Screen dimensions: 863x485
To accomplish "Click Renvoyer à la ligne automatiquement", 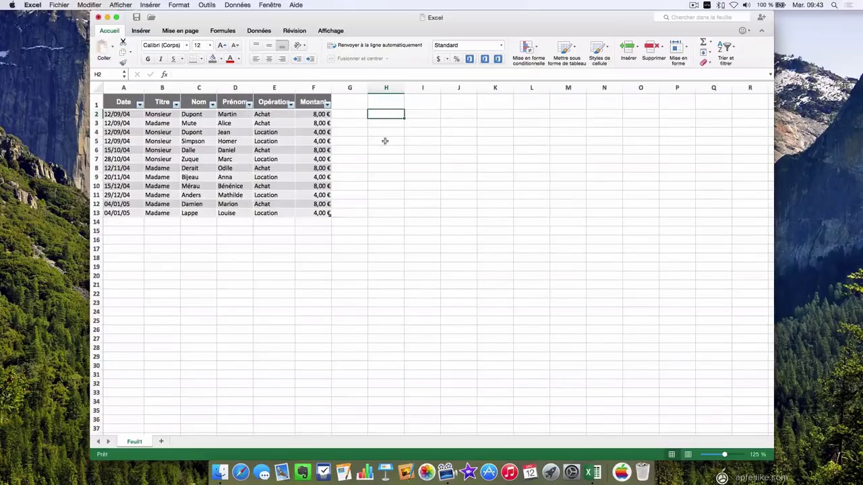I will tap(375, 45).
